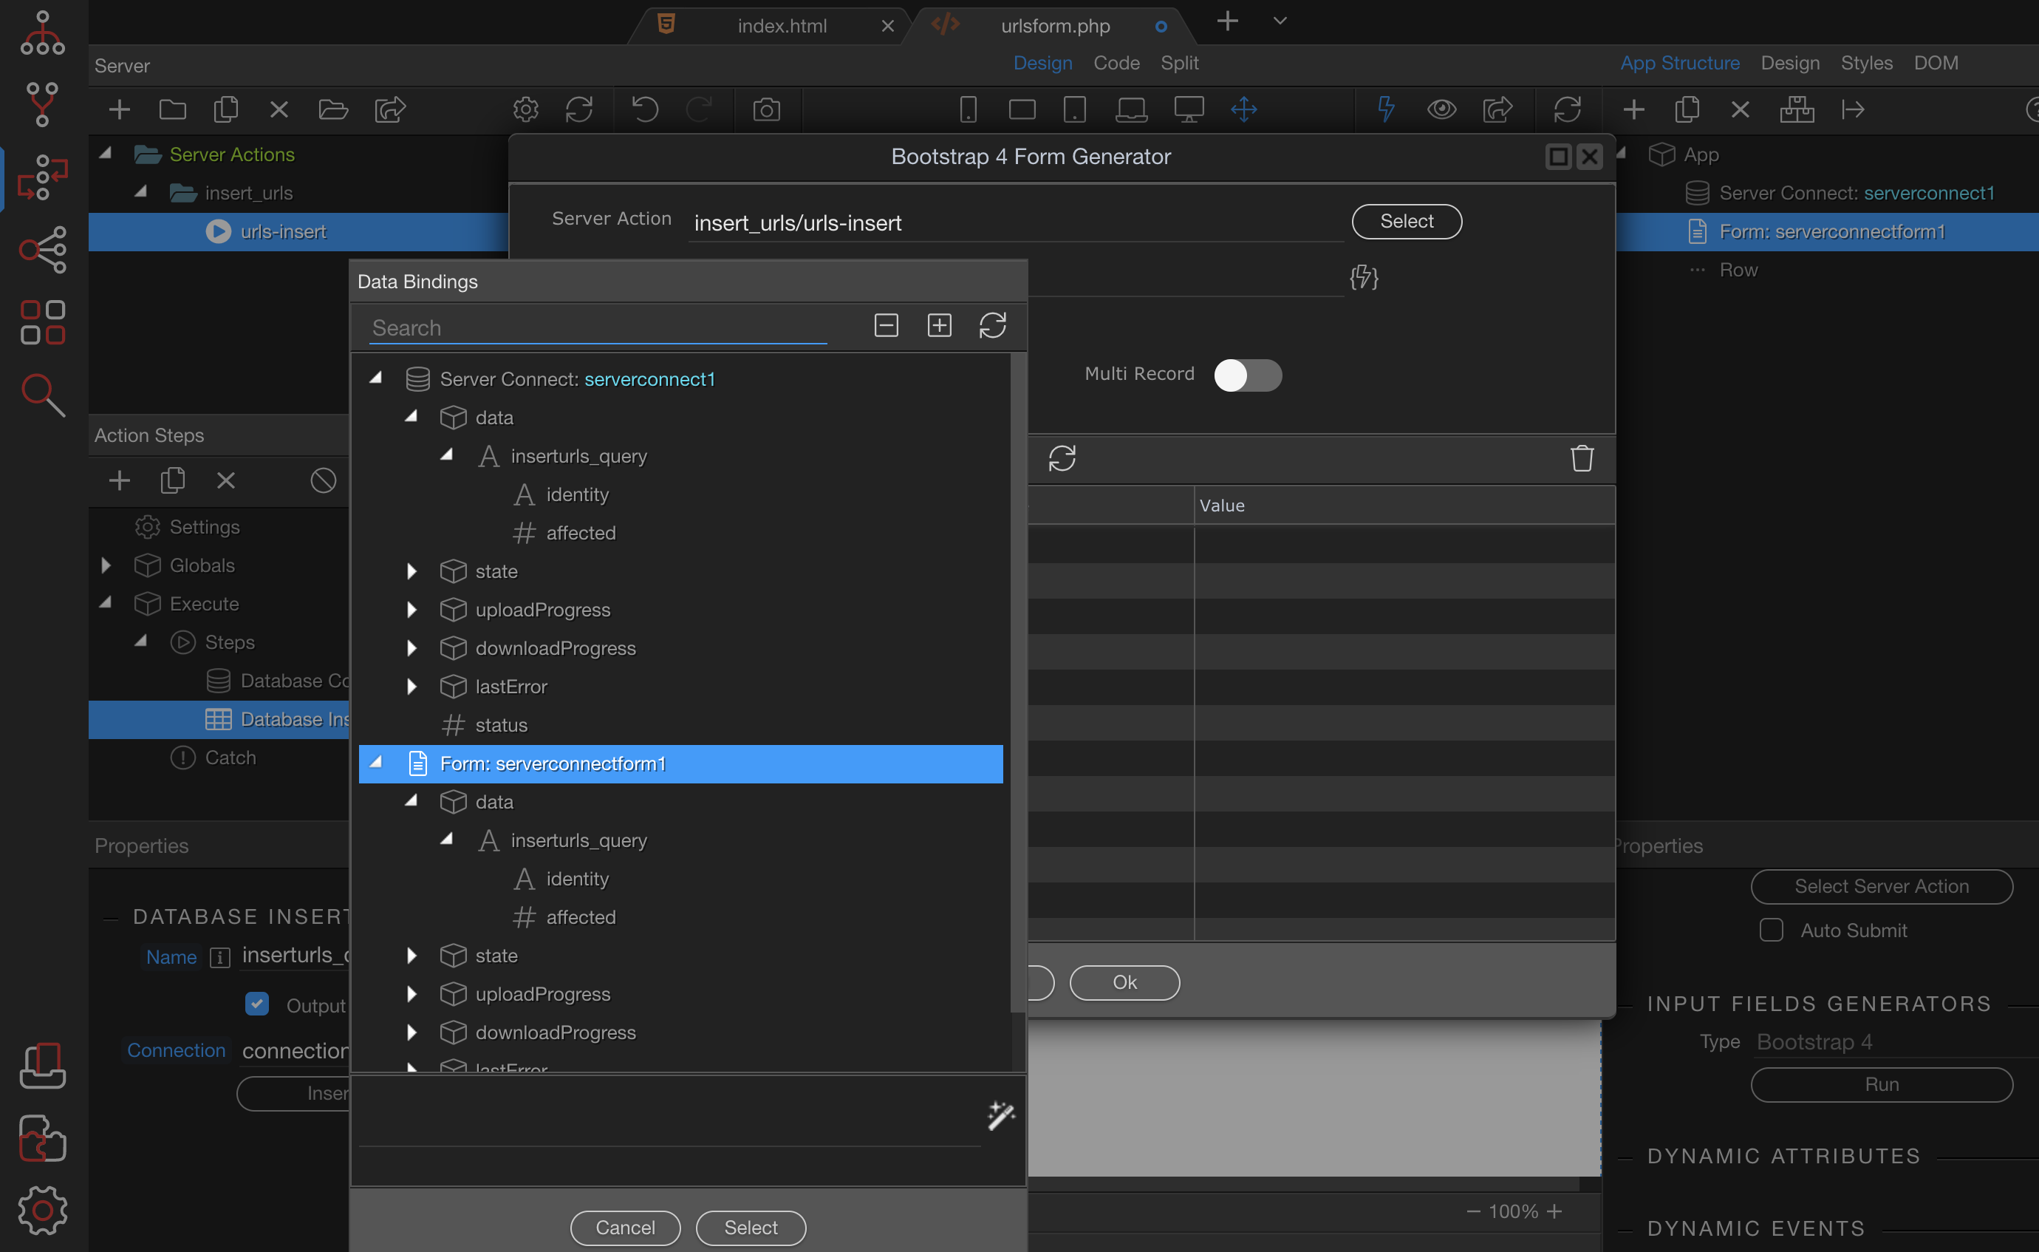Open the search tool in left sidebar
The image size is (2039, 1252).
point(42,394)
